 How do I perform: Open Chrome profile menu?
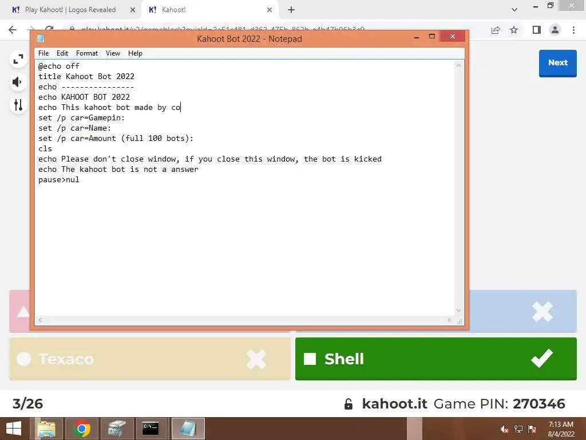click(x=555, y=30)
